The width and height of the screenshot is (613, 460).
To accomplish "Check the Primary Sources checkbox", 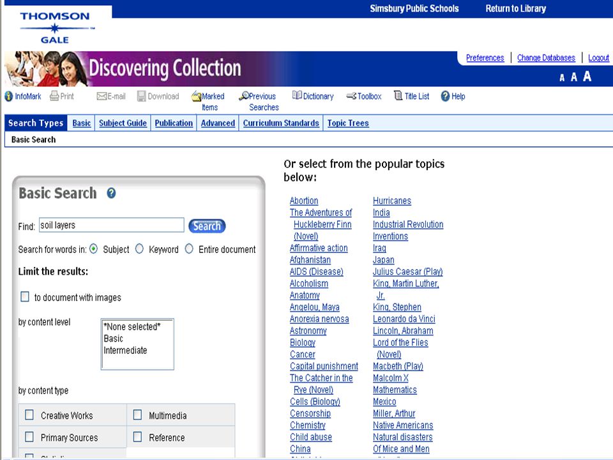I will tap(29, 436).
